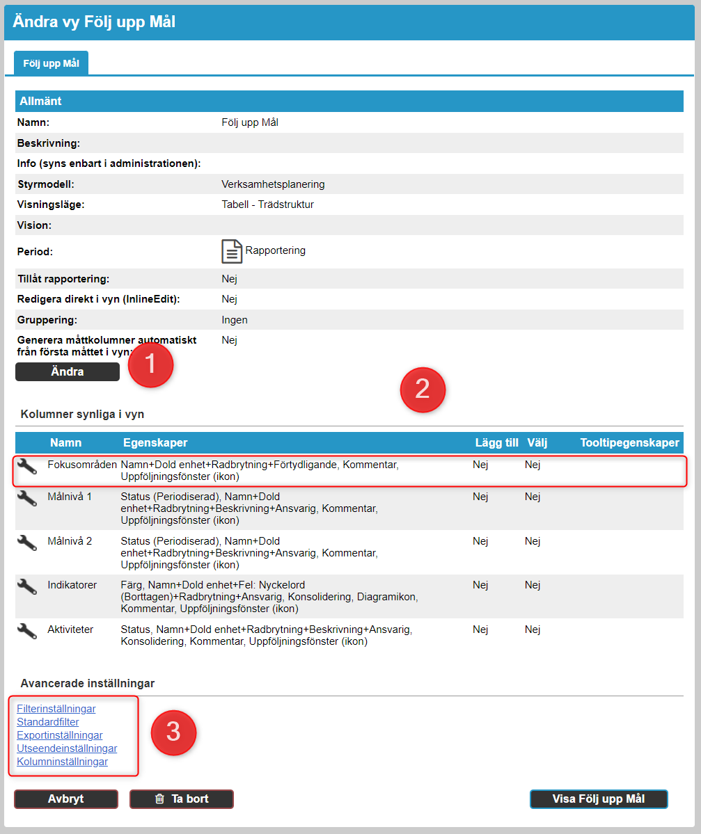Click Välj Nej in Aktiviteter row

pyautogui.click(x=533, y=629)
